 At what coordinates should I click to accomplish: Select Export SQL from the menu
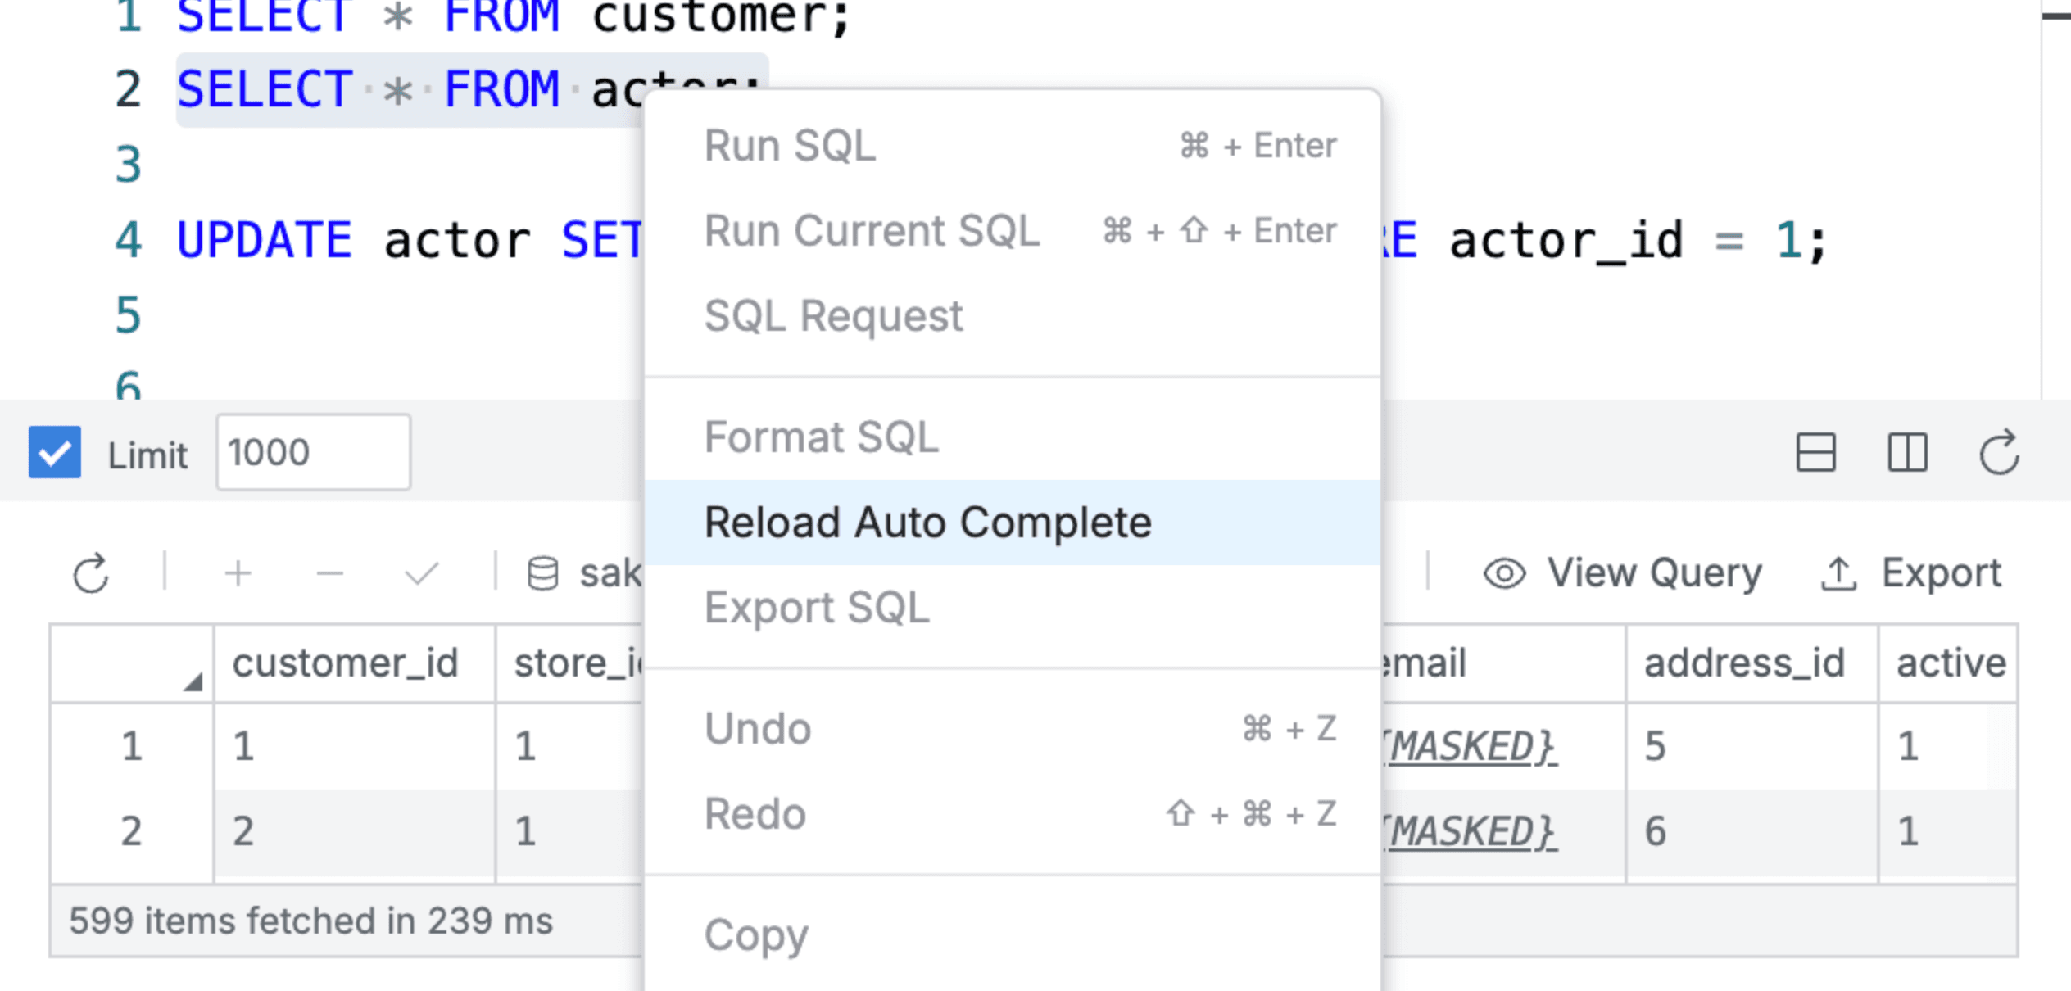[x=817, y=607]
